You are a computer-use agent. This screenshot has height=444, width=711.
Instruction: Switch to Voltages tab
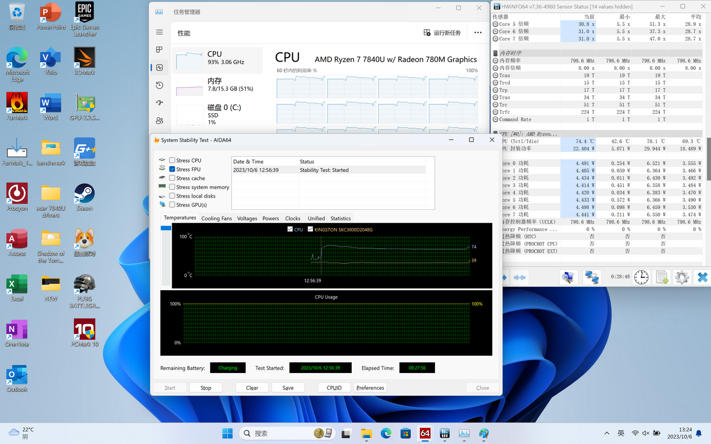click(247, 218)
